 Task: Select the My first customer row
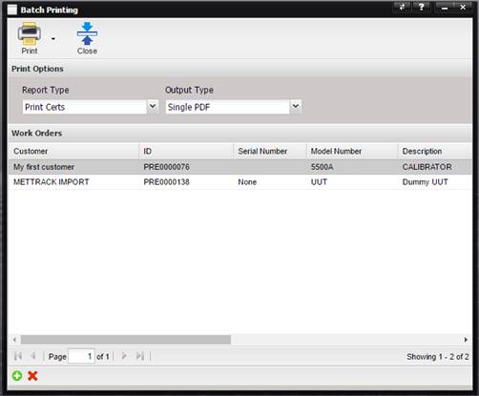240,167
